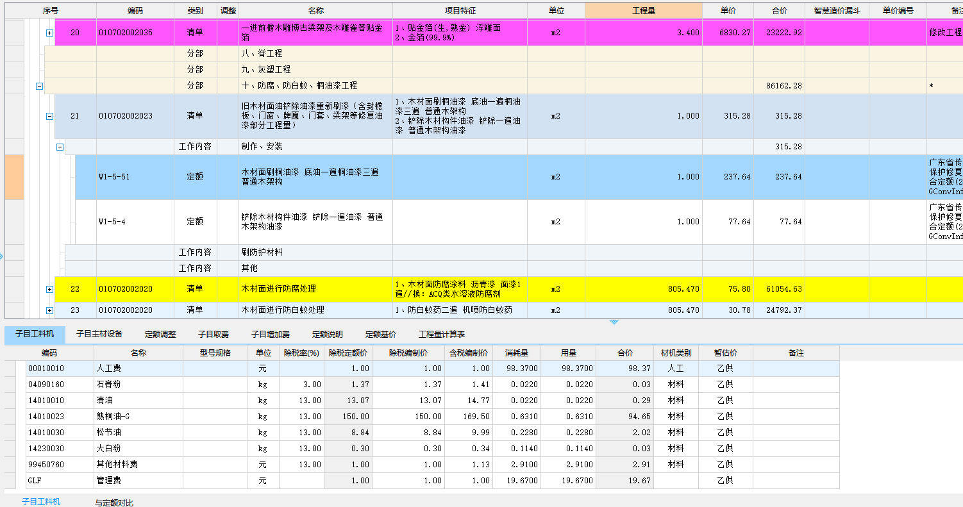Switch to the 定额基价 tab
The width and height of the screenshot is (963, 507).
(381, 334)
